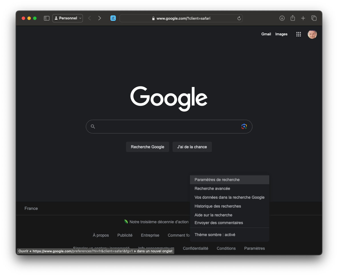Select Recherche avancée menu item
338x276 pixels.
point(230,188)
